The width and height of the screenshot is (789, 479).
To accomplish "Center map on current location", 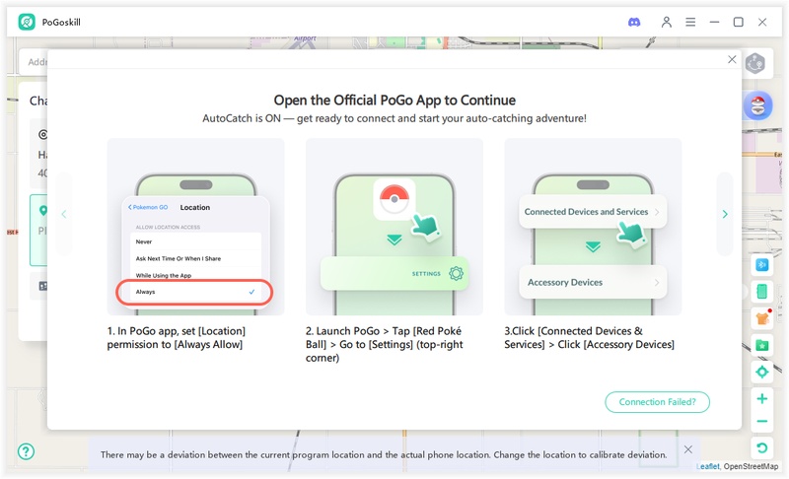I will 761,372.
